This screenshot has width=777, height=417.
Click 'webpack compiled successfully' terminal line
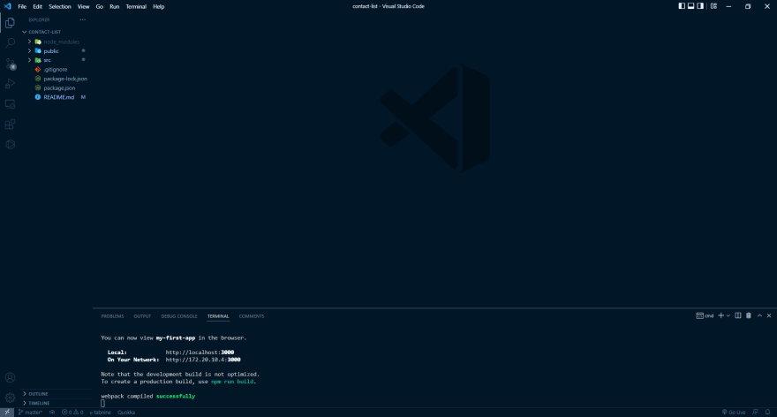click(148, 396)
